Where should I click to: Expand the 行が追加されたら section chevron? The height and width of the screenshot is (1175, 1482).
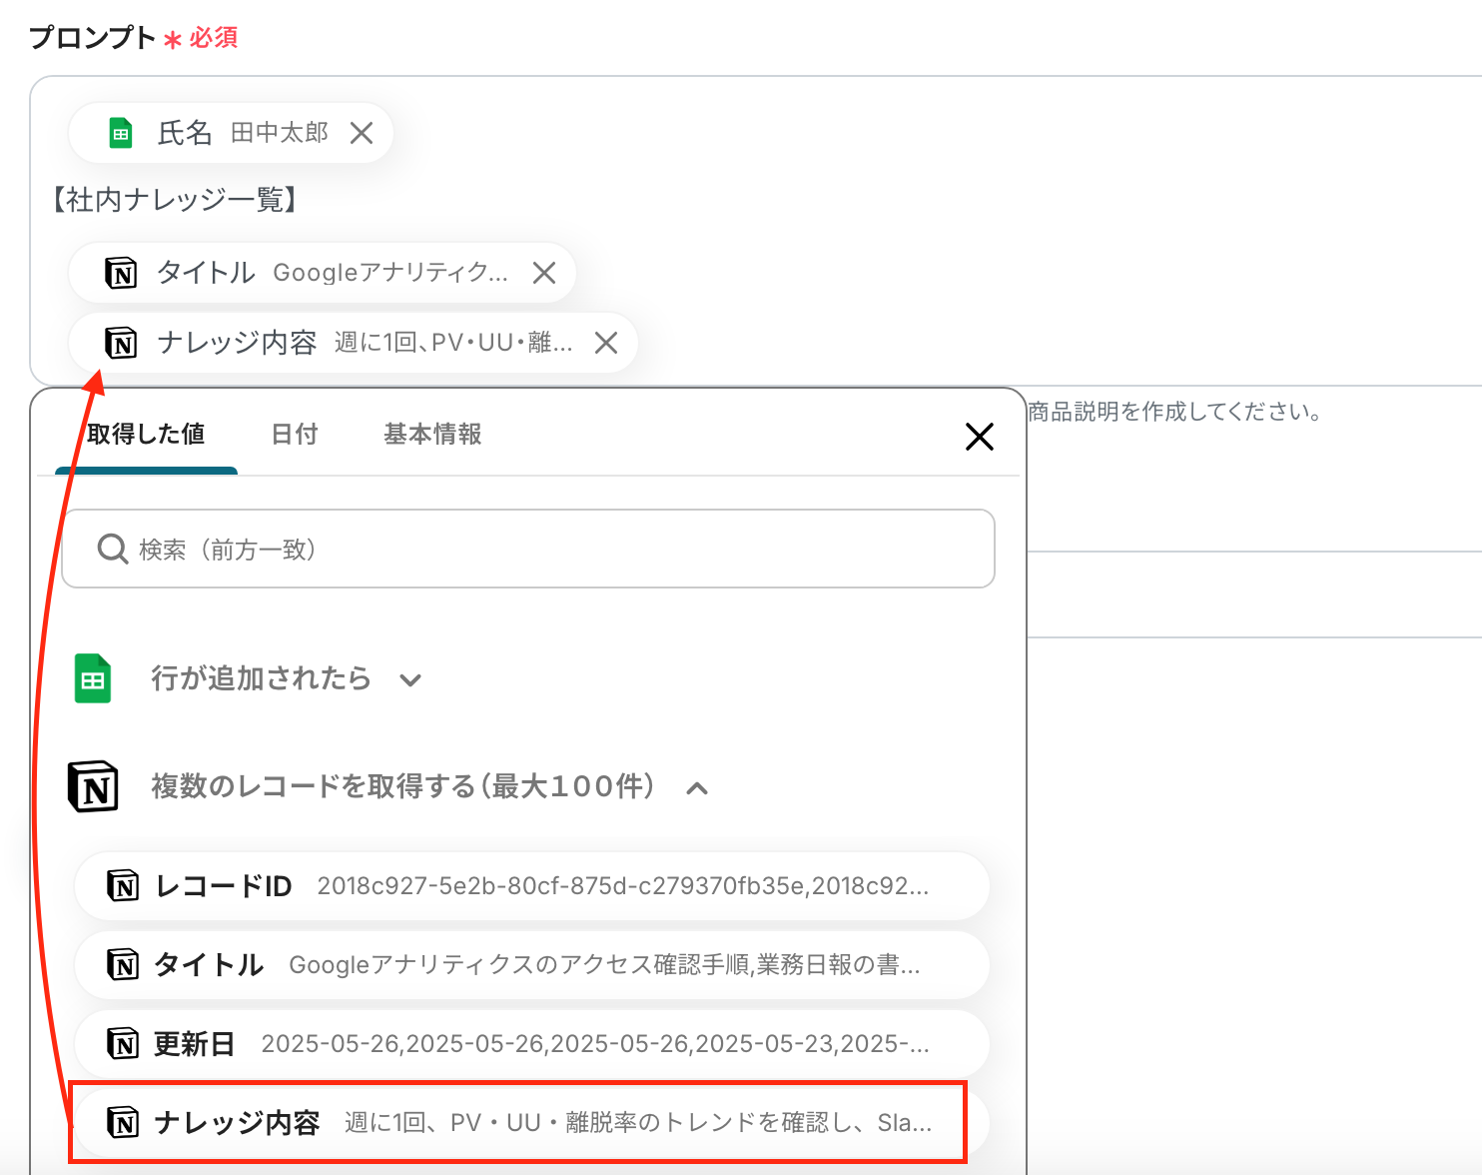[410, 680]
